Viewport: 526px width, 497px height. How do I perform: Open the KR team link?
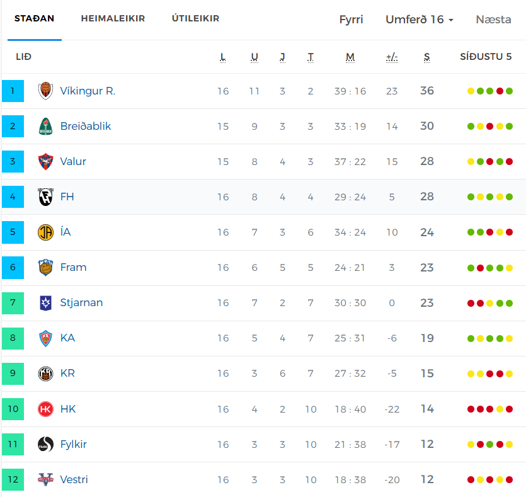click(67, 374)
